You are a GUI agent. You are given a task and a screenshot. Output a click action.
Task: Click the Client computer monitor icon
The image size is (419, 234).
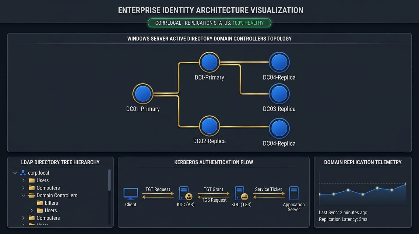coord(131,194)
